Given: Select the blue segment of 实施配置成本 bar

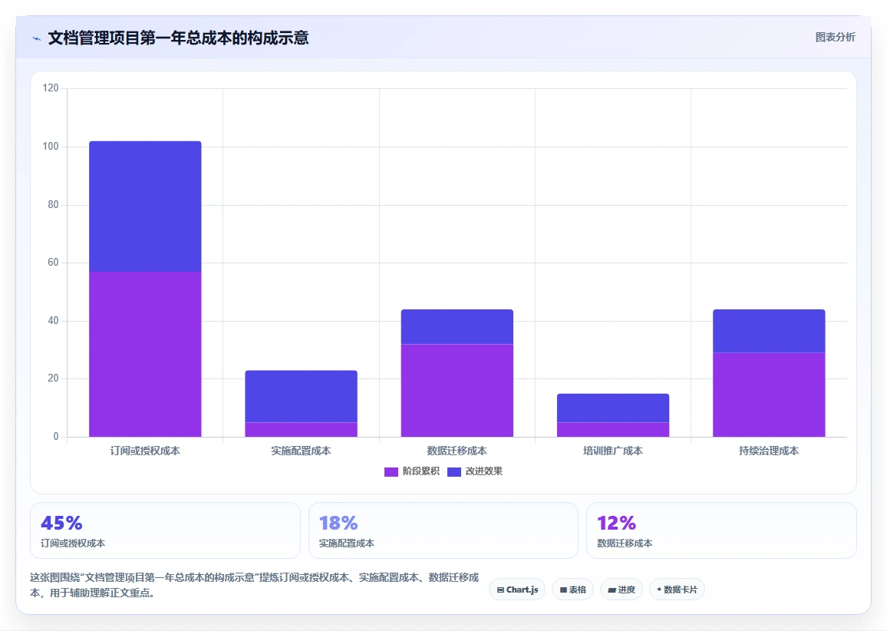Looking at the screenshot, I should (301, 397).
